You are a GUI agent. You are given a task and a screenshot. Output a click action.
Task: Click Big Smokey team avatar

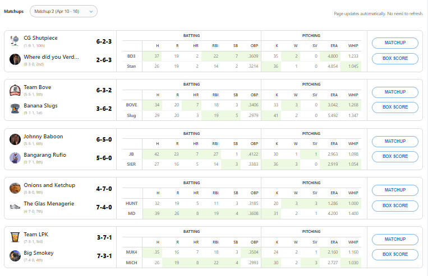(15, 256)
